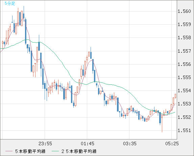Click the 1.560 price axis label
The height and width of the screenshot is (156, 194).
coord(184,11)
